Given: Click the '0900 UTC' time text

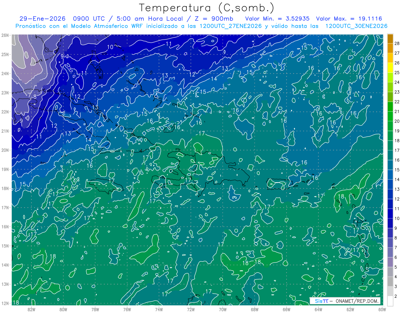Looking at the screenshot, I should click(x=89, y=19).
